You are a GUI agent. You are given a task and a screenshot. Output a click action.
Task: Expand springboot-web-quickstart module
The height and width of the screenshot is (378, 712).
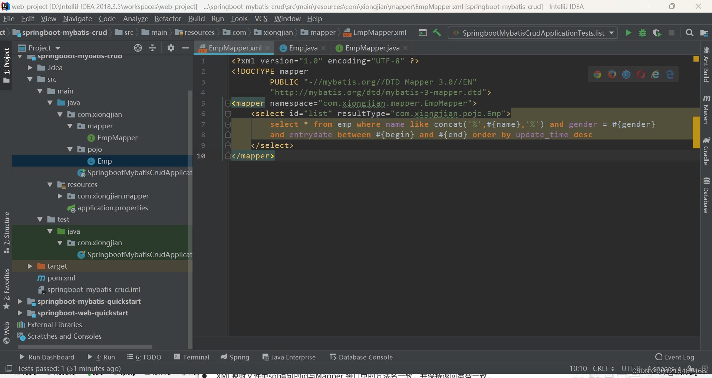tap(20, 313)
